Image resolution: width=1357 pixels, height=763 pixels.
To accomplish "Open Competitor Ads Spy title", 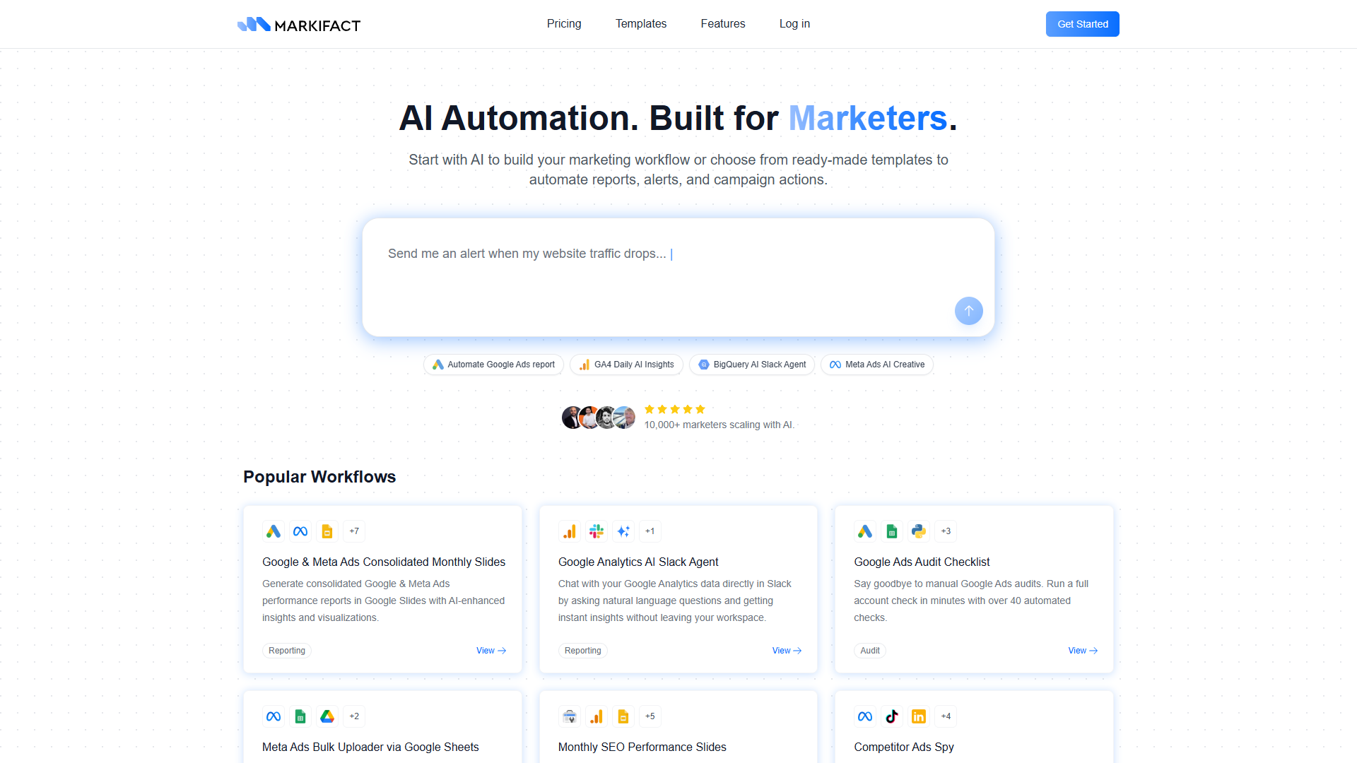I will 904,747.
